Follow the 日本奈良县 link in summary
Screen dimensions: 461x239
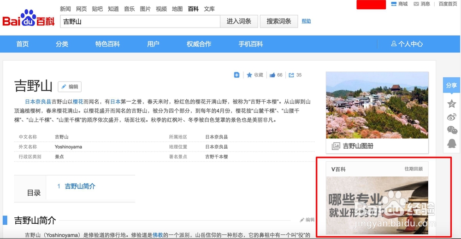coord(38,102)
